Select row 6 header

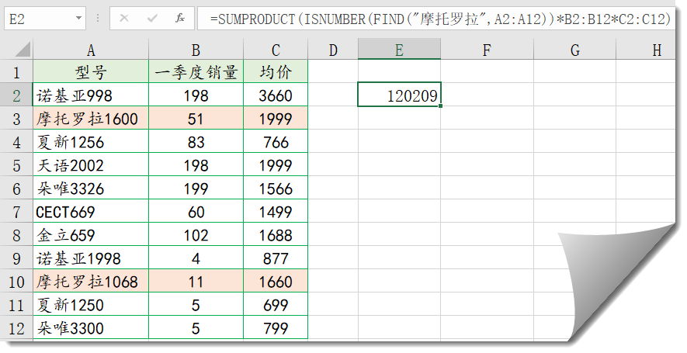[x=16, y=188]
